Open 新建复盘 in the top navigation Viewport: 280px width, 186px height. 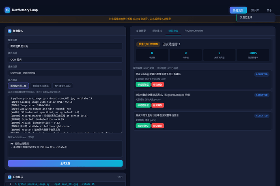(x=238, y=10)
